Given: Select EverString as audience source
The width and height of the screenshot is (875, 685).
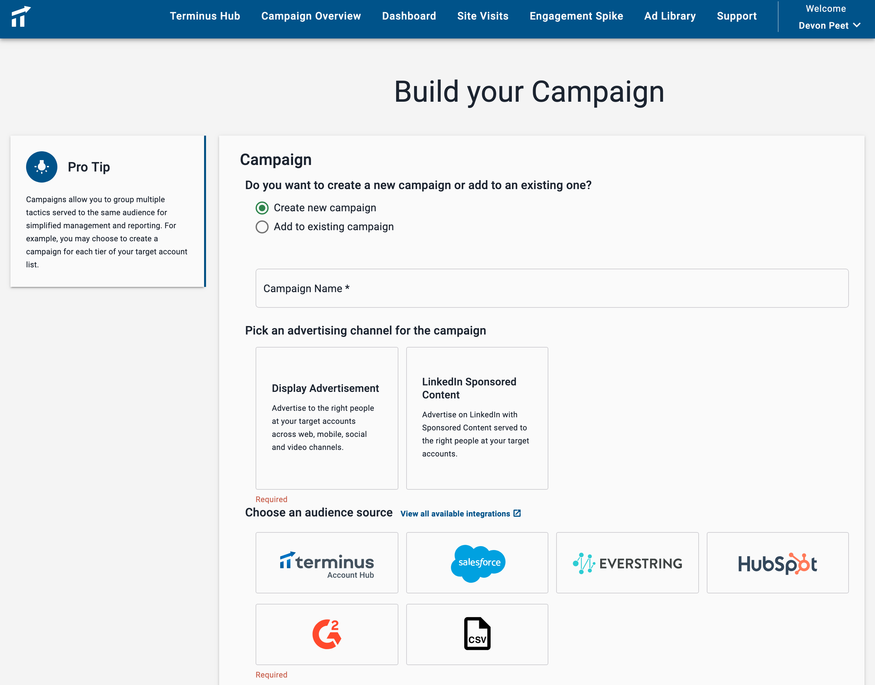Looking at the screenshot, I should pos(627,563).
